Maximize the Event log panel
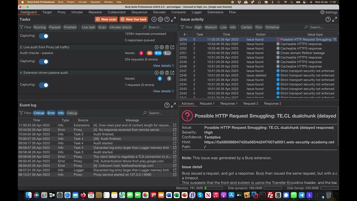 click(x=173, y=105)
